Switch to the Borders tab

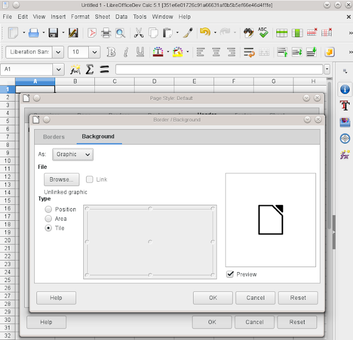point(54,137)
